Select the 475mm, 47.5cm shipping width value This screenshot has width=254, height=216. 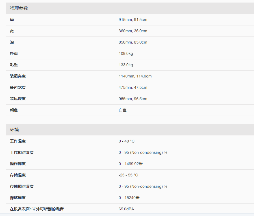tap(133, 88)
